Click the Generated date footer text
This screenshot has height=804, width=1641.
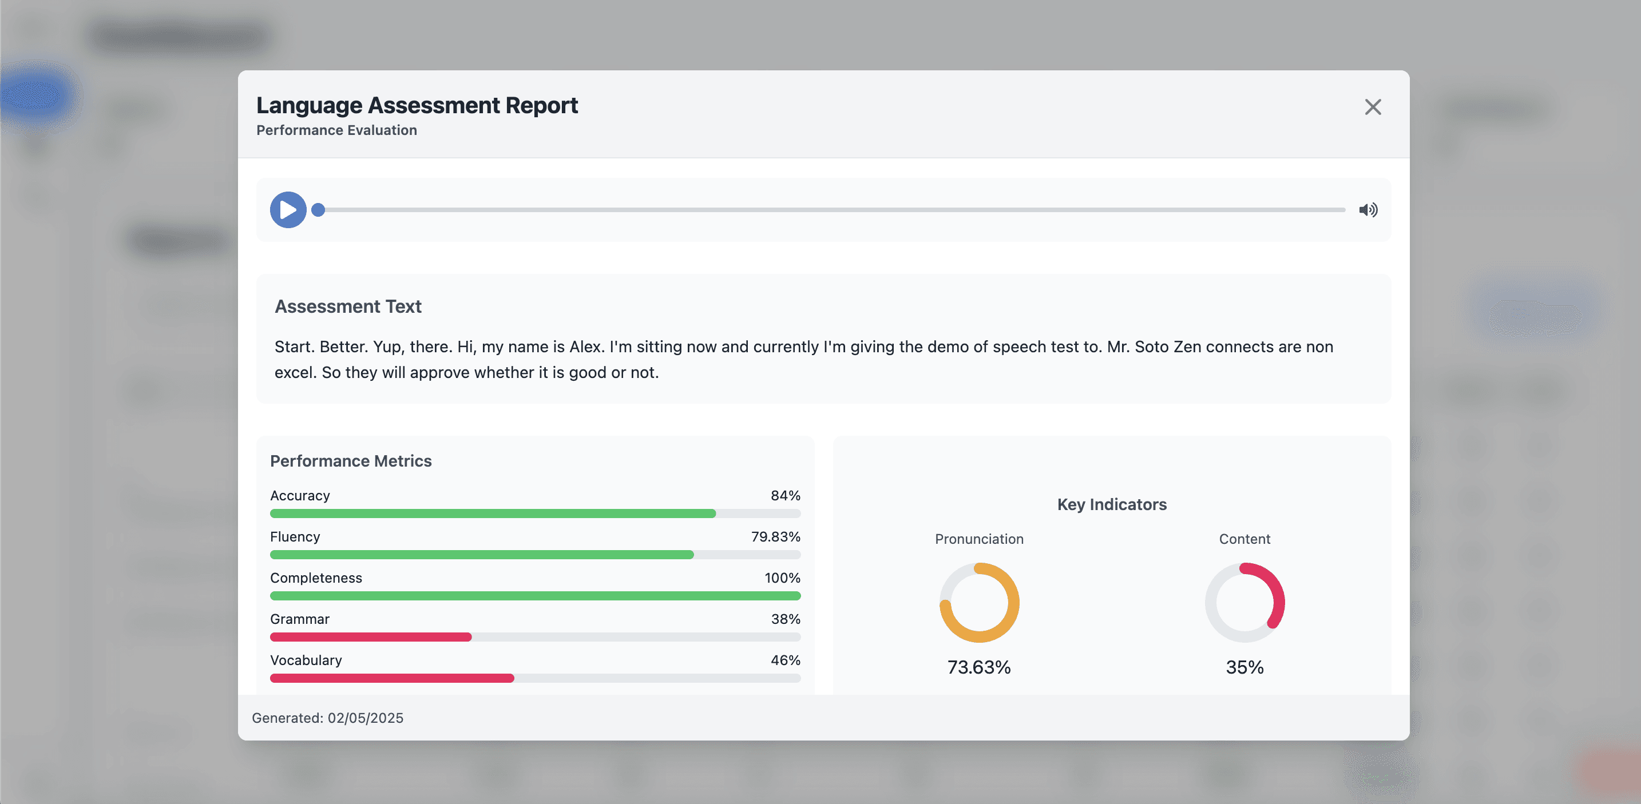click(x=327, y=718)
